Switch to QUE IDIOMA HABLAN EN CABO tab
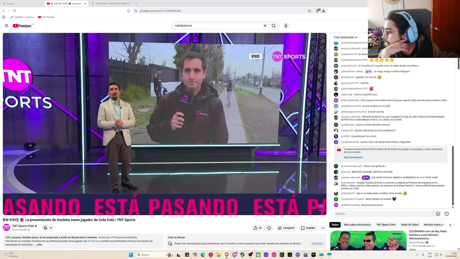Image resolution: width=460 pixels, height=259 pixels. pyautogui.click(x=111, y=4)
